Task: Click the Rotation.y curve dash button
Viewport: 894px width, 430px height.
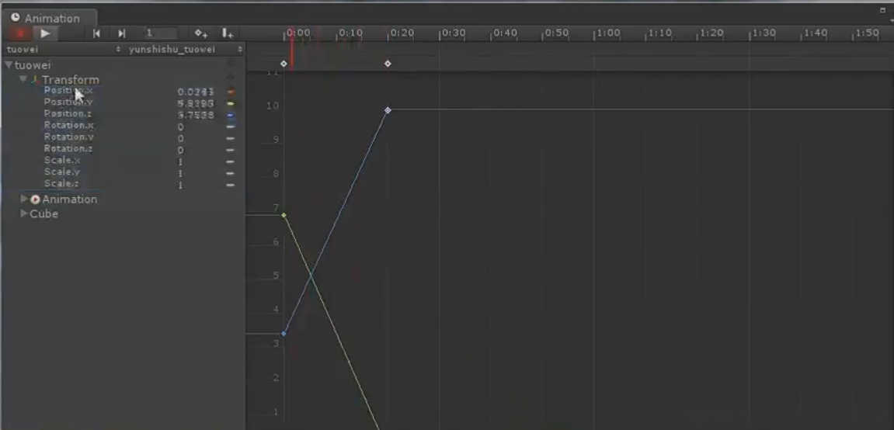Action: coord(231,138)
